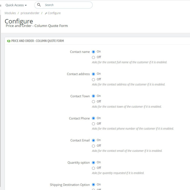Viewport: 190px width, 190px height.
Task: Click the search magnifier icon
Action: [x=39, y=5]
